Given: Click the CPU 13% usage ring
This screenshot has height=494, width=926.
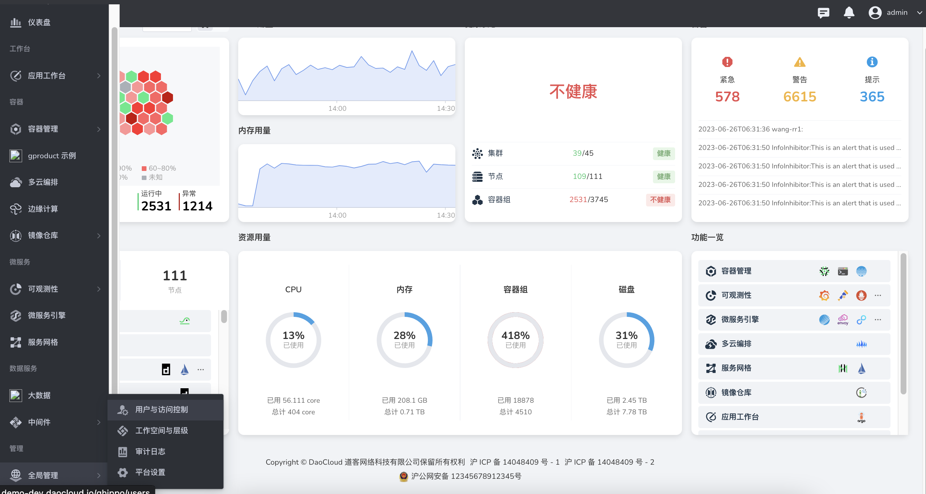Looking at the screenshot, I should pos(293,340).
